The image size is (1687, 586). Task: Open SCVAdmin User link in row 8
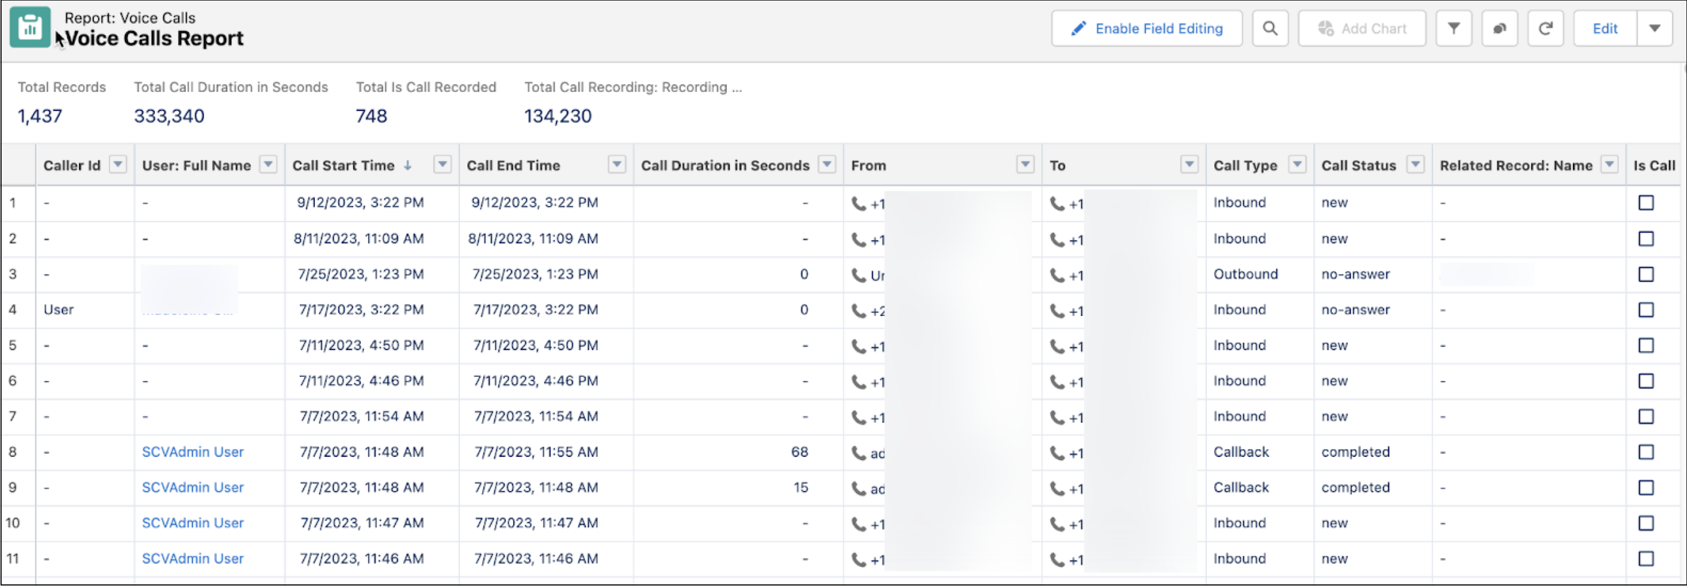pyautogui.click(x=193, y=452)
